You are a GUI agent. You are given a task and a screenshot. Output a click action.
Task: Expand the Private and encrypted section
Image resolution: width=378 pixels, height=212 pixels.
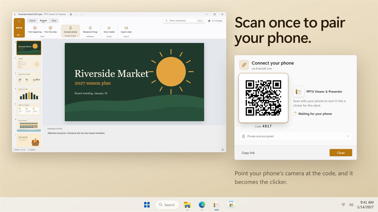(295, 136)
